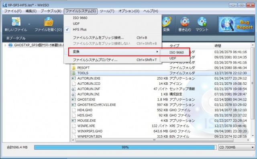Open the ツール(T) menu

pyautogui.click(x=107, y=11)
